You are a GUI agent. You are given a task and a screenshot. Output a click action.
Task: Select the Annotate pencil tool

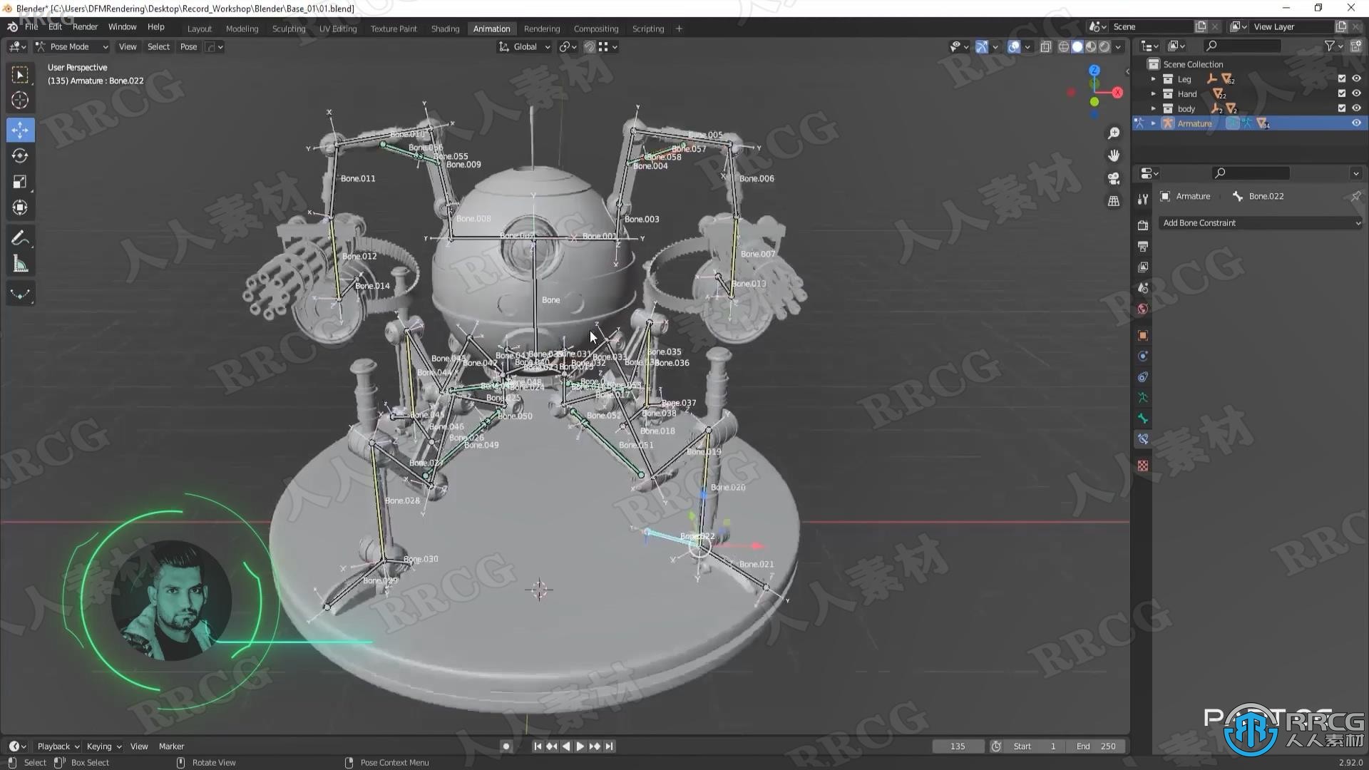click(x=20, y=238)
